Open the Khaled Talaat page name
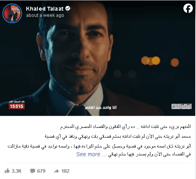Viewport: 196px width, 179px height. pyautogui.click(x=45, y=9)
